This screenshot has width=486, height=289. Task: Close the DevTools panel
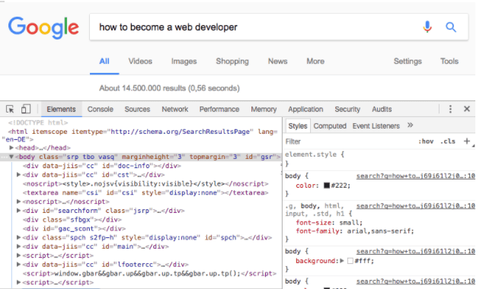tap(467, 109)
